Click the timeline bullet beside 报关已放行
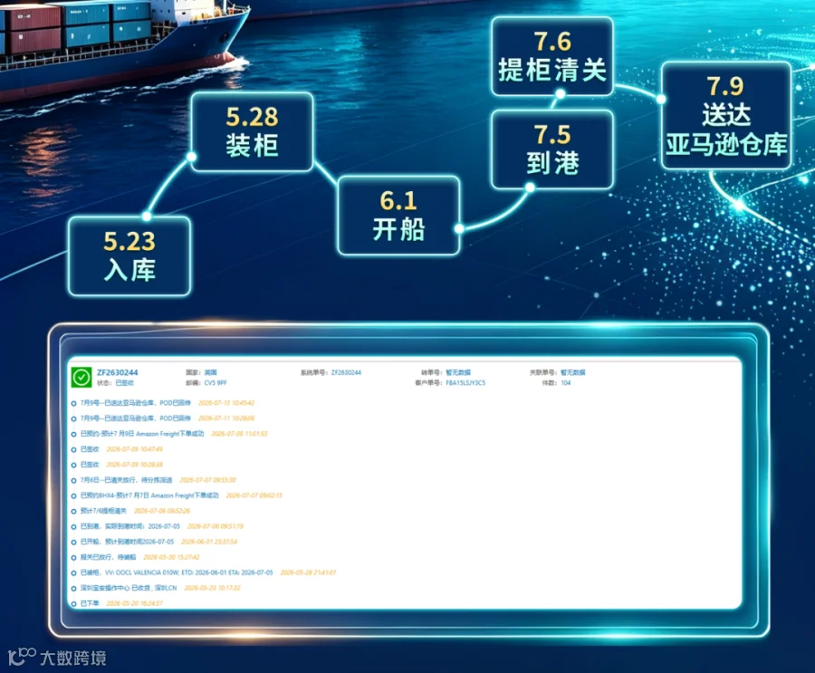The image size is (815, 673). [x=74, y=558]
